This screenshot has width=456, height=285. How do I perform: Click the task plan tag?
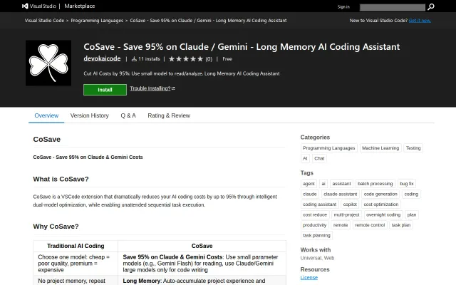point(401,225)
